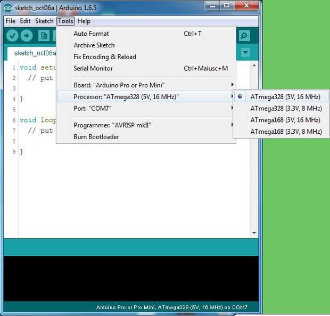Close the Tools menu

pos(65,21)
